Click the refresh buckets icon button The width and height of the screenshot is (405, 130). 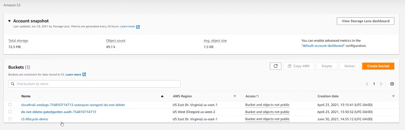coord(275,66)
